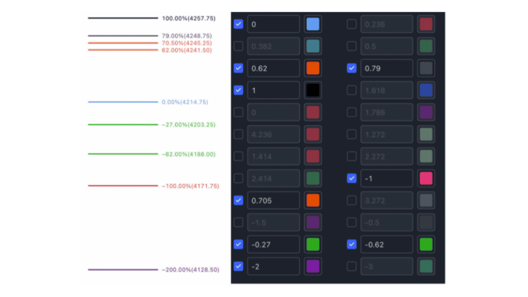The width and height of the screenshot is (528, 297).
Task: Open the teal swatch next to 0.382
Action: (313, 46)
